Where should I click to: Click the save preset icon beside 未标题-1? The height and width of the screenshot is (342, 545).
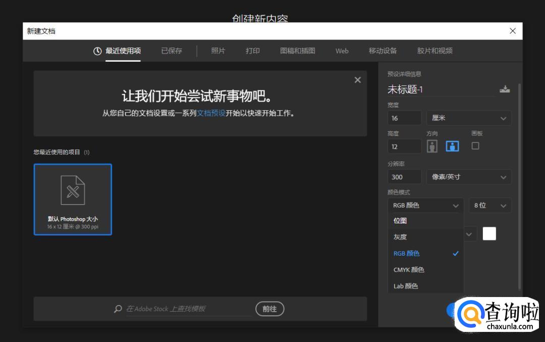pos(505,89)
